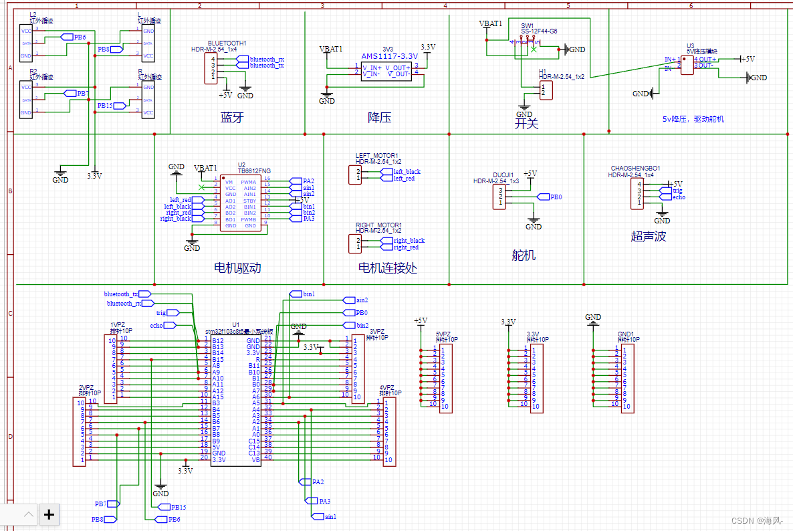The height and width of the screenshot is (531, 793).
Task: Select the 3.3V ten-pin header component
Action: click(537, 379)
